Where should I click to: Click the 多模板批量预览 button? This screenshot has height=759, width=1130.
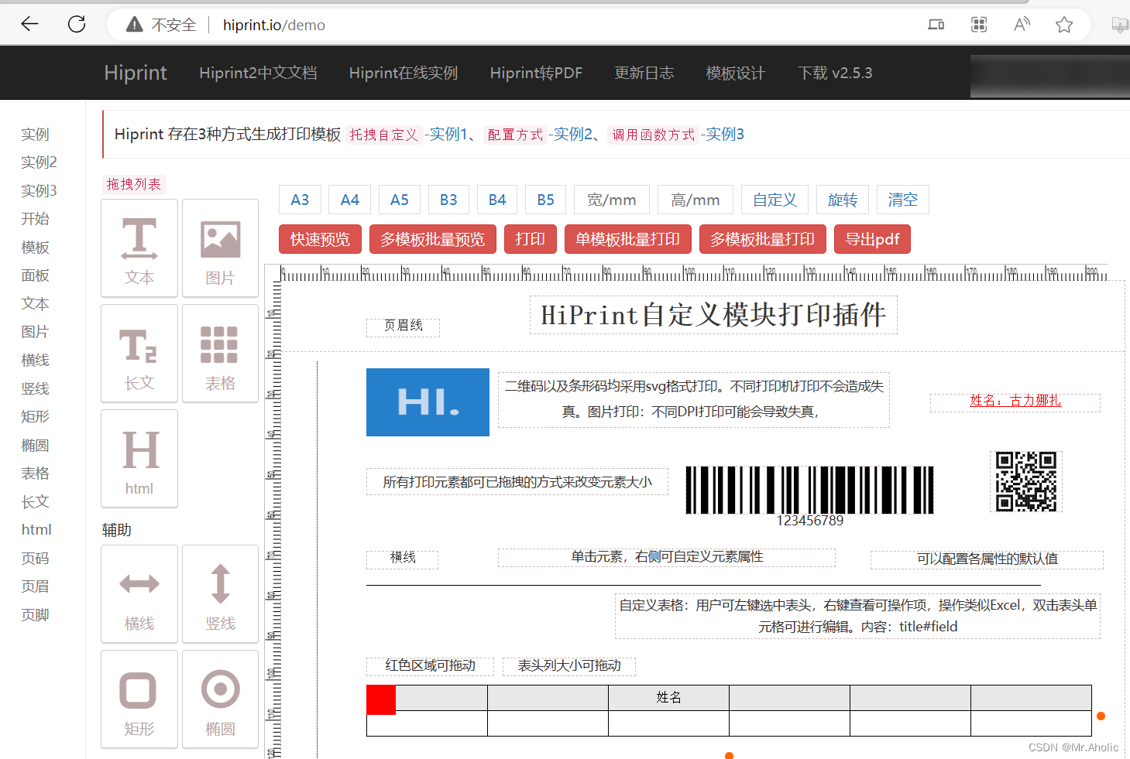click(432, 239)
